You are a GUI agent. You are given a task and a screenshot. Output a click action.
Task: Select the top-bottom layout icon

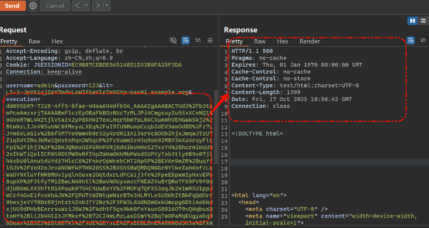tap(423, 21)
